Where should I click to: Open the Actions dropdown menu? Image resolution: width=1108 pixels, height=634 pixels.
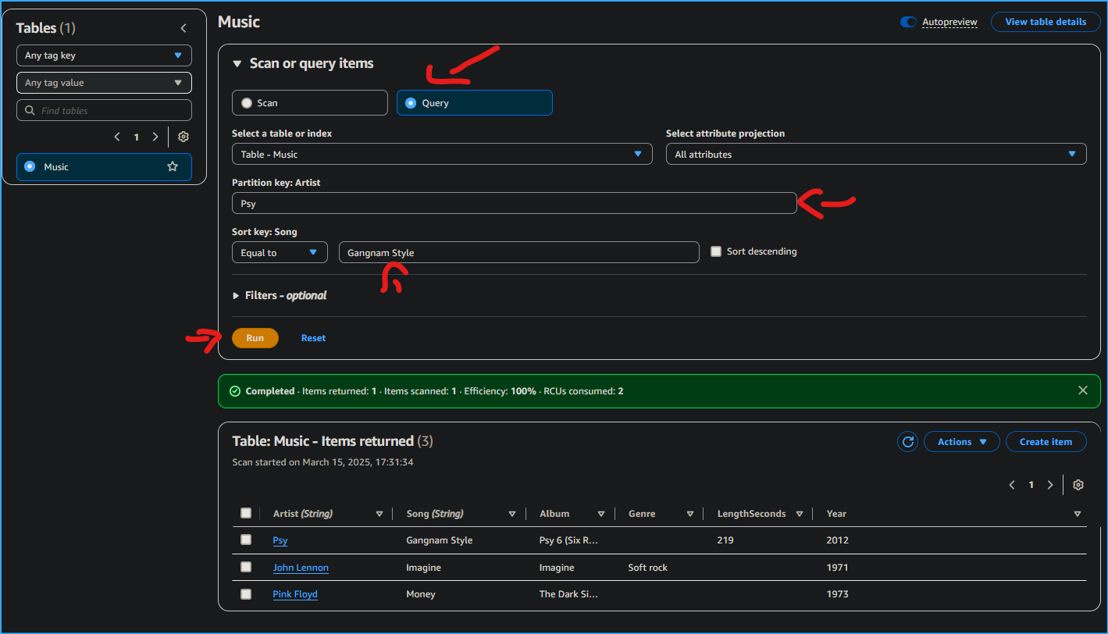coord(961,442)
